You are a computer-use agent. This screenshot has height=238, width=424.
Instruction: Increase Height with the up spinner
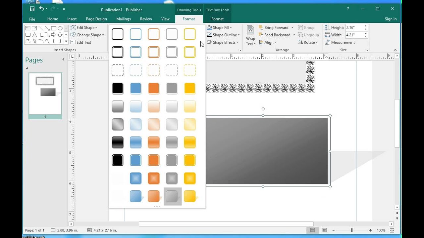pyautogui.click(x=365, y=26)
